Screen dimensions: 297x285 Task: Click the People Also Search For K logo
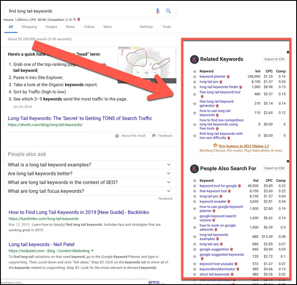coord(194,168)
